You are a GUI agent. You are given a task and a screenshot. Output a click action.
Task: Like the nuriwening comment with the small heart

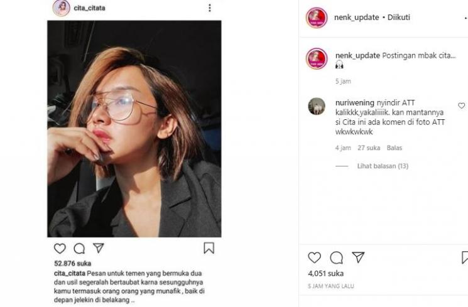(x=462, y=105)
